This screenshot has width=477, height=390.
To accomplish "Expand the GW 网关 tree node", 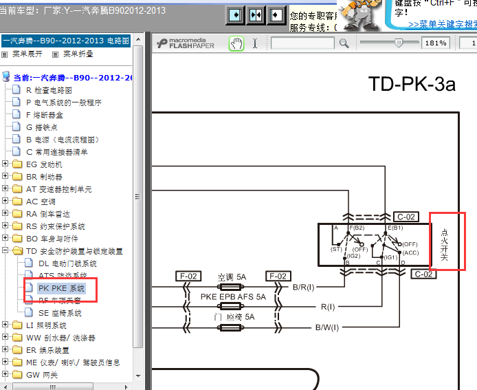I will 5,374.
